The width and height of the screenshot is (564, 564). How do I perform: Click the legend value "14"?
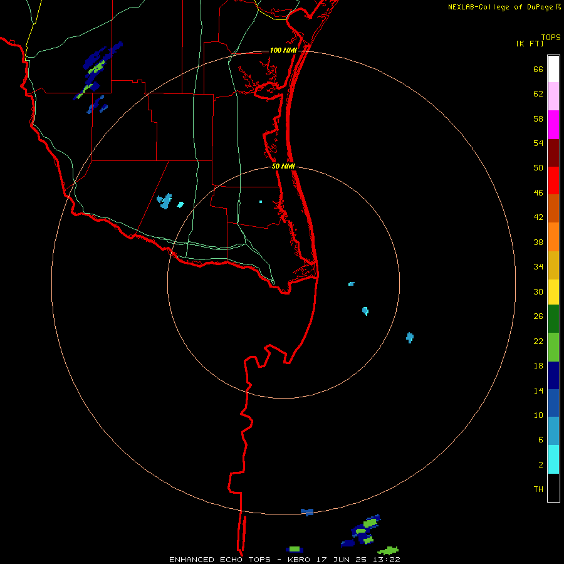pos(538,390)
